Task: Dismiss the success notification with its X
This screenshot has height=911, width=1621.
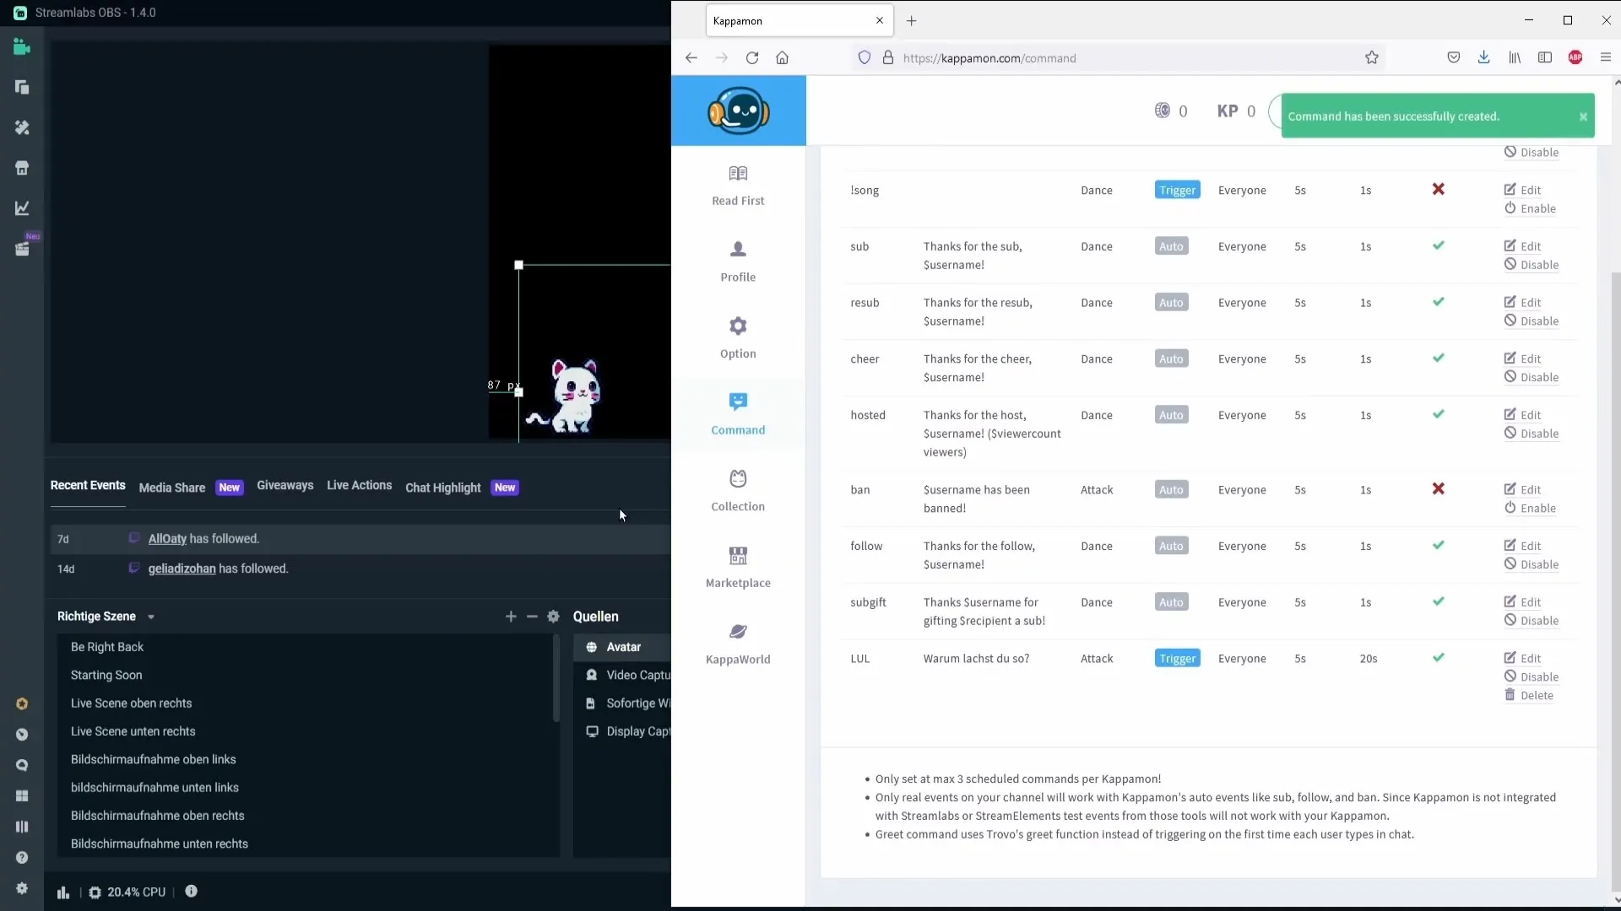Action: (1583, 117)
